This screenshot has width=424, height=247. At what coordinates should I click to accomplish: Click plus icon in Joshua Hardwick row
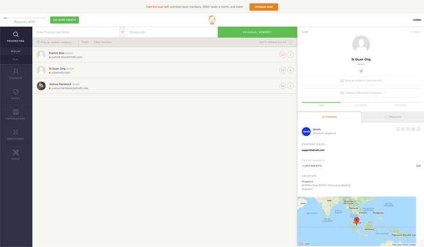pyautogui.click(x=290, y=86)
